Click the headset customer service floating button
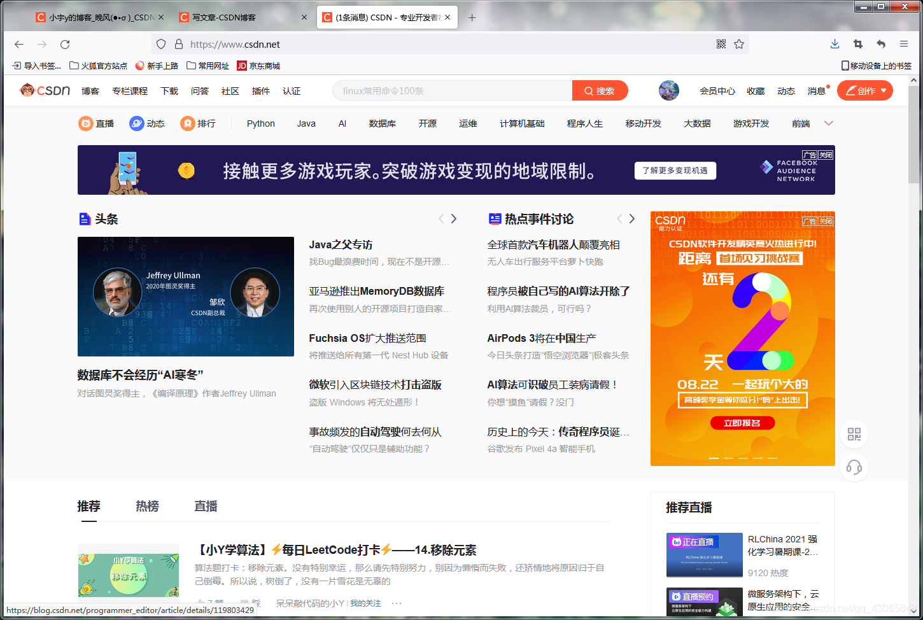Viewport: 923px width, 620px height. 854,468
